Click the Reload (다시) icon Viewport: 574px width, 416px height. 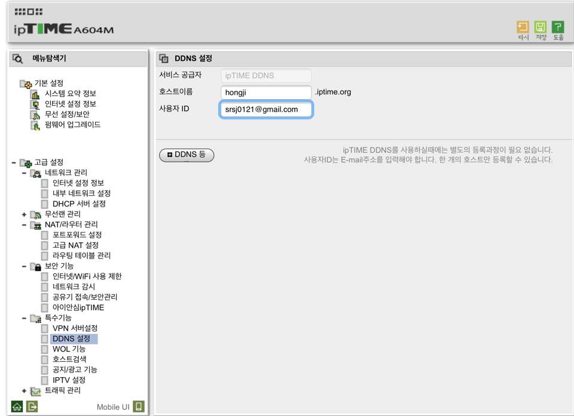pos(523,27)
